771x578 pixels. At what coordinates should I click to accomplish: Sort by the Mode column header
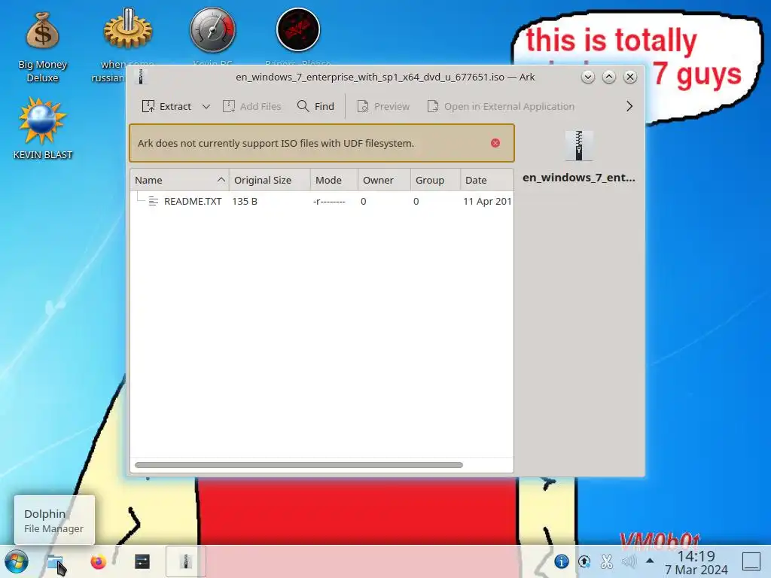point(334,180)
